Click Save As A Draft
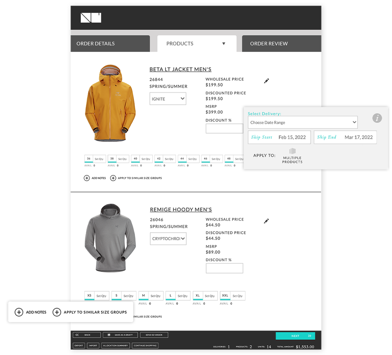The height and width of the screenshot is (355, 392). [x=120, y=335]
